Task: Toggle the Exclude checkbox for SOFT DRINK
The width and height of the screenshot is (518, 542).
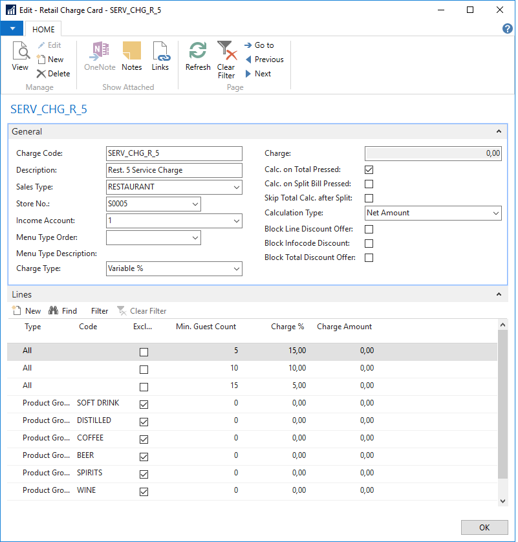Action: 144,404
